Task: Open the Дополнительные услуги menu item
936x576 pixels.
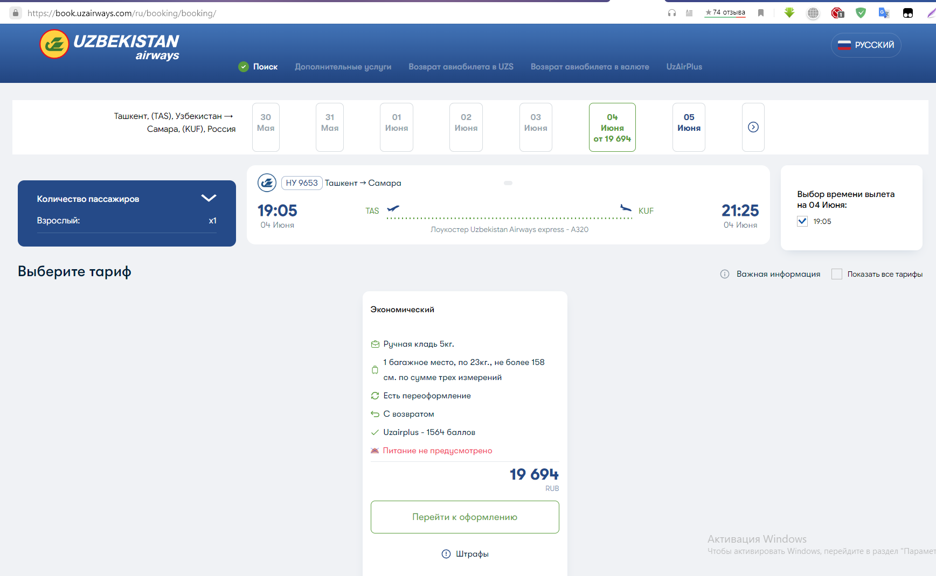Action: [x=343, y=67]
